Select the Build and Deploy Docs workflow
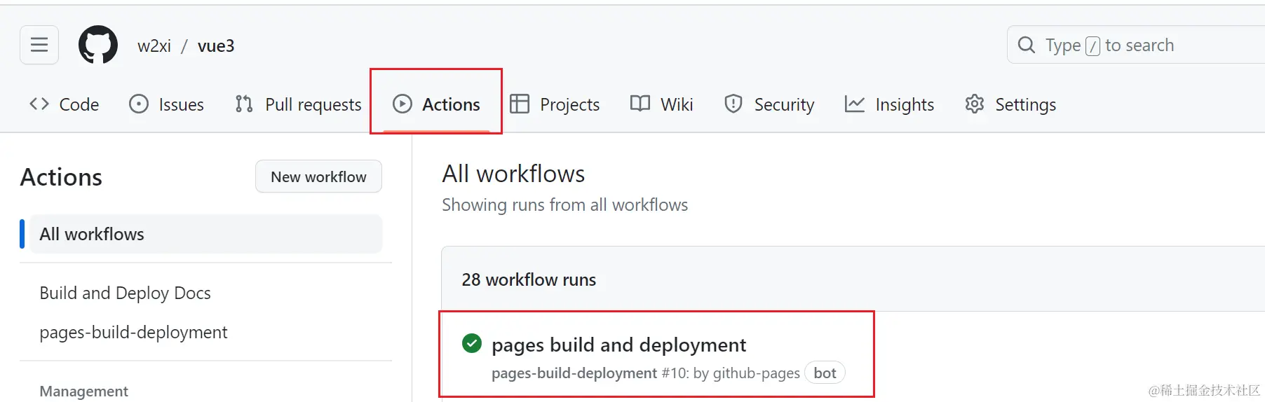Image resolution: width=1265 pixels, height=402 pixels. point(126,293)
